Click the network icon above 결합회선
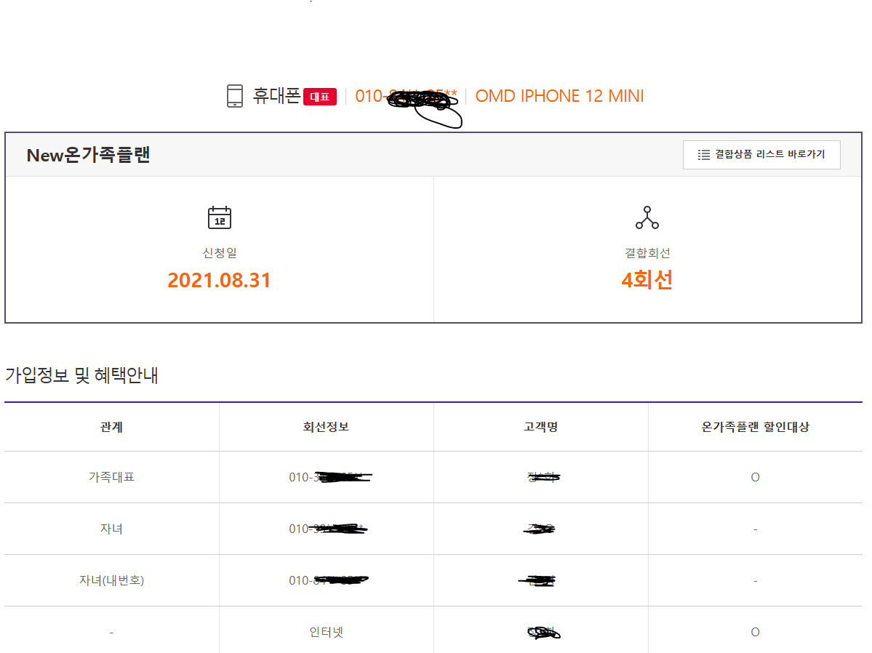 coord(647,217)
